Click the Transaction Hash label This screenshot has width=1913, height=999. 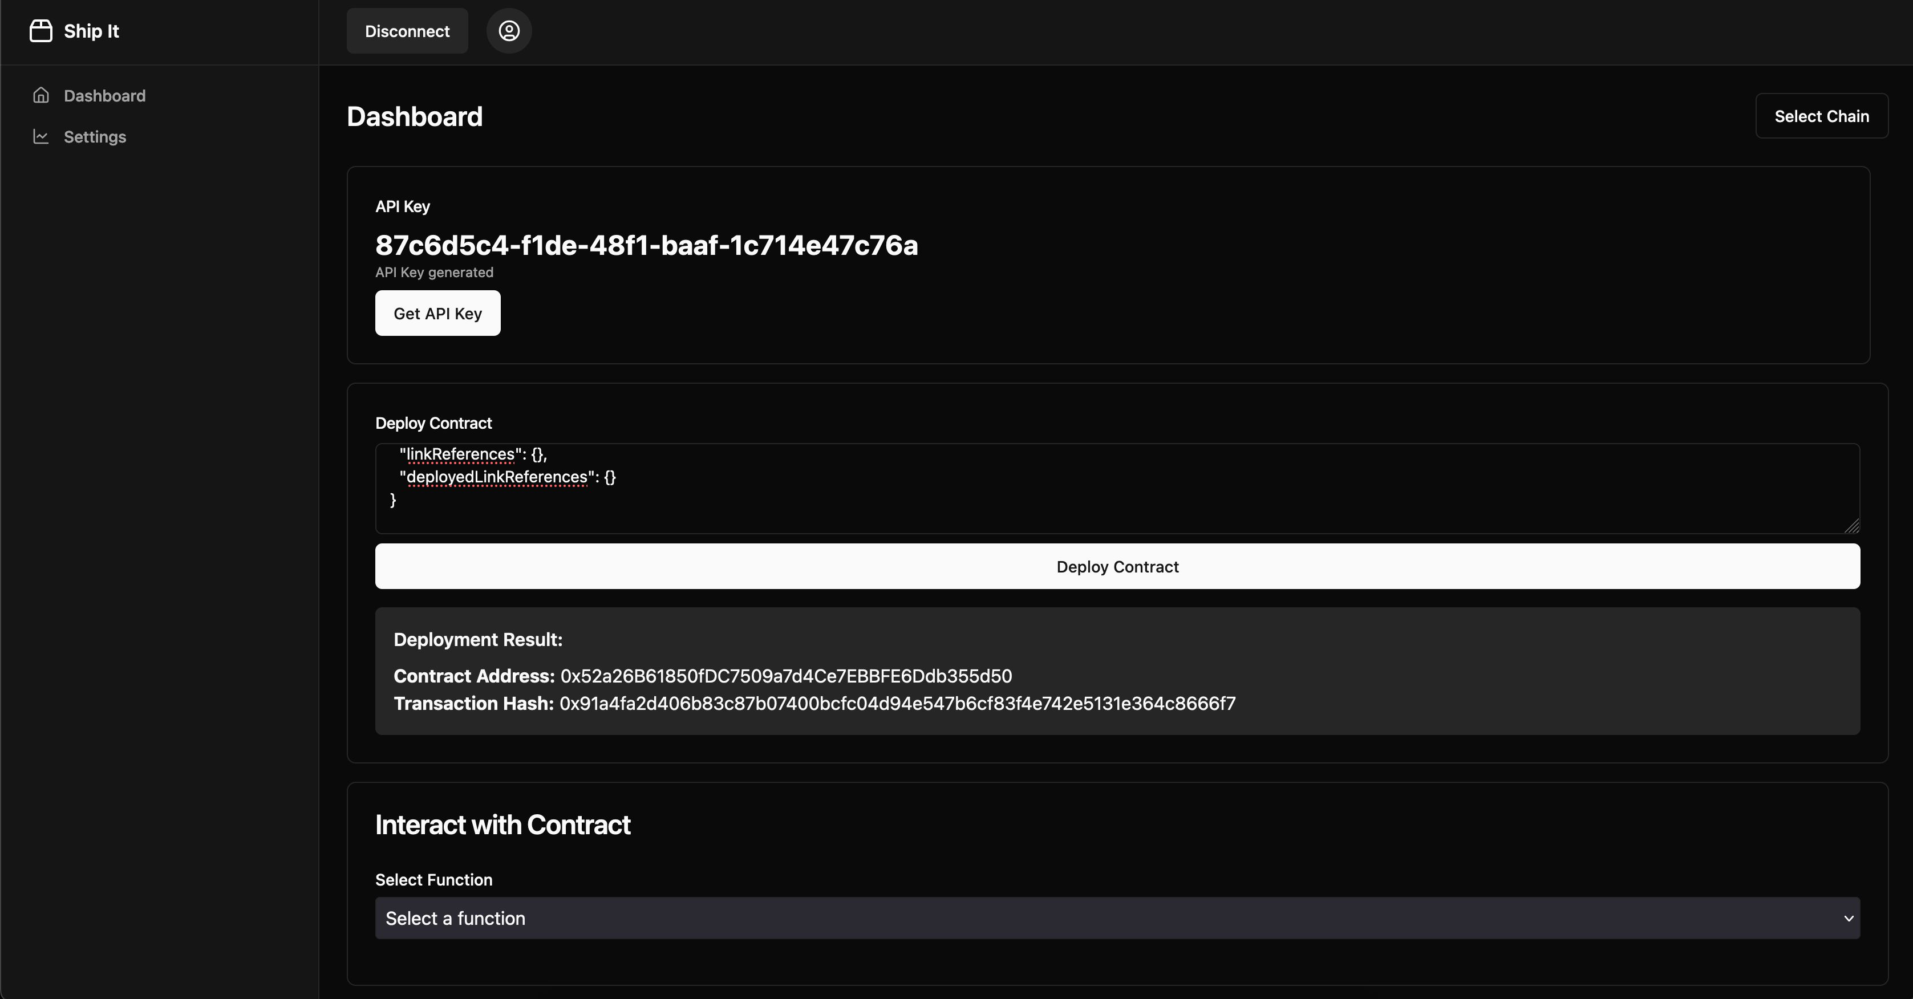[x=474, y=704]
